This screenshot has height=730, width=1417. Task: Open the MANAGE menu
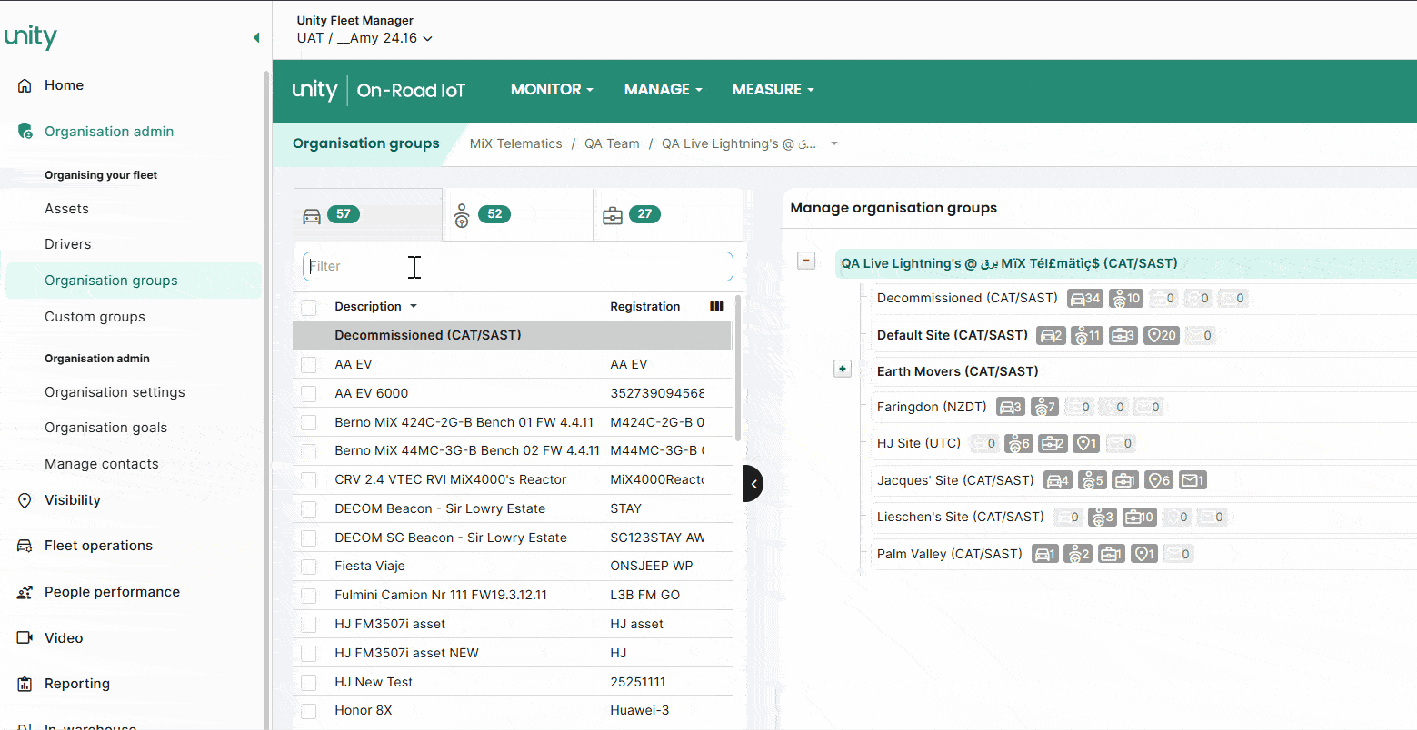pos(664,90)
